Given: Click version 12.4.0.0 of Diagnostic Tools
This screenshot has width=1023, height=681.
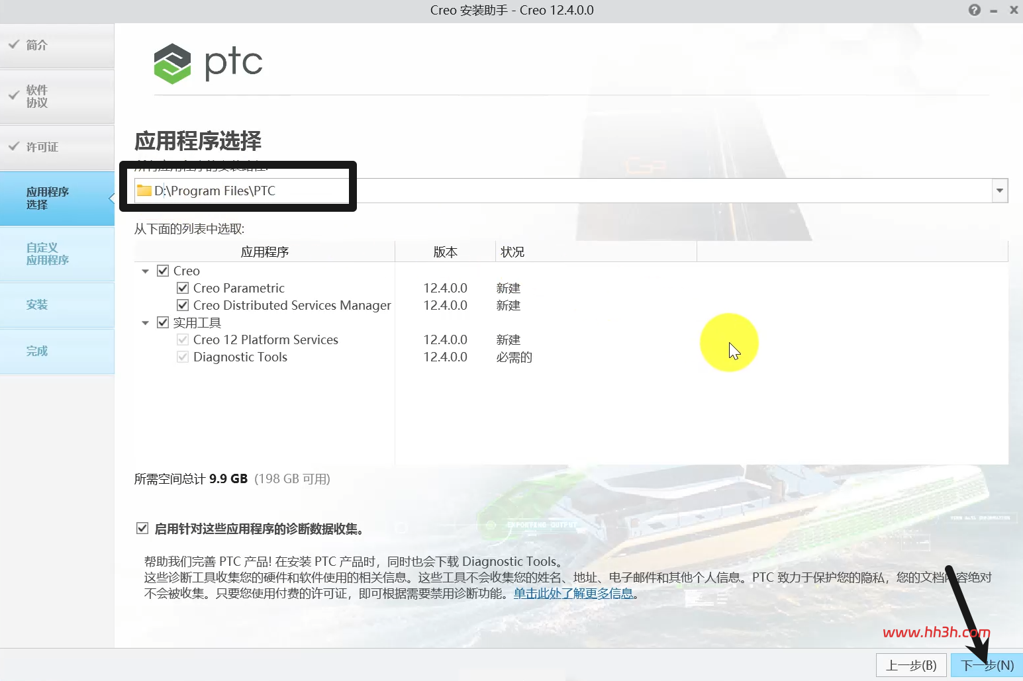Looking at the screenshot, I should tap(446, 357).
